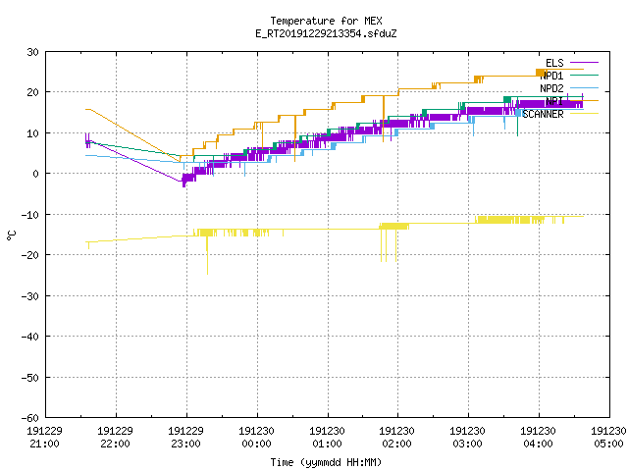
Task: Click the y-axis tick label 20
Action: 32,92
